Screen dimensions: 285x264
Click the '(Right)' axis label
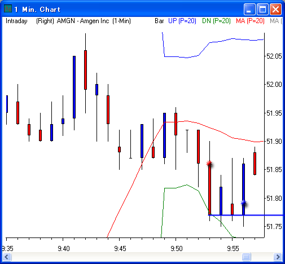[x=45, y=21]
